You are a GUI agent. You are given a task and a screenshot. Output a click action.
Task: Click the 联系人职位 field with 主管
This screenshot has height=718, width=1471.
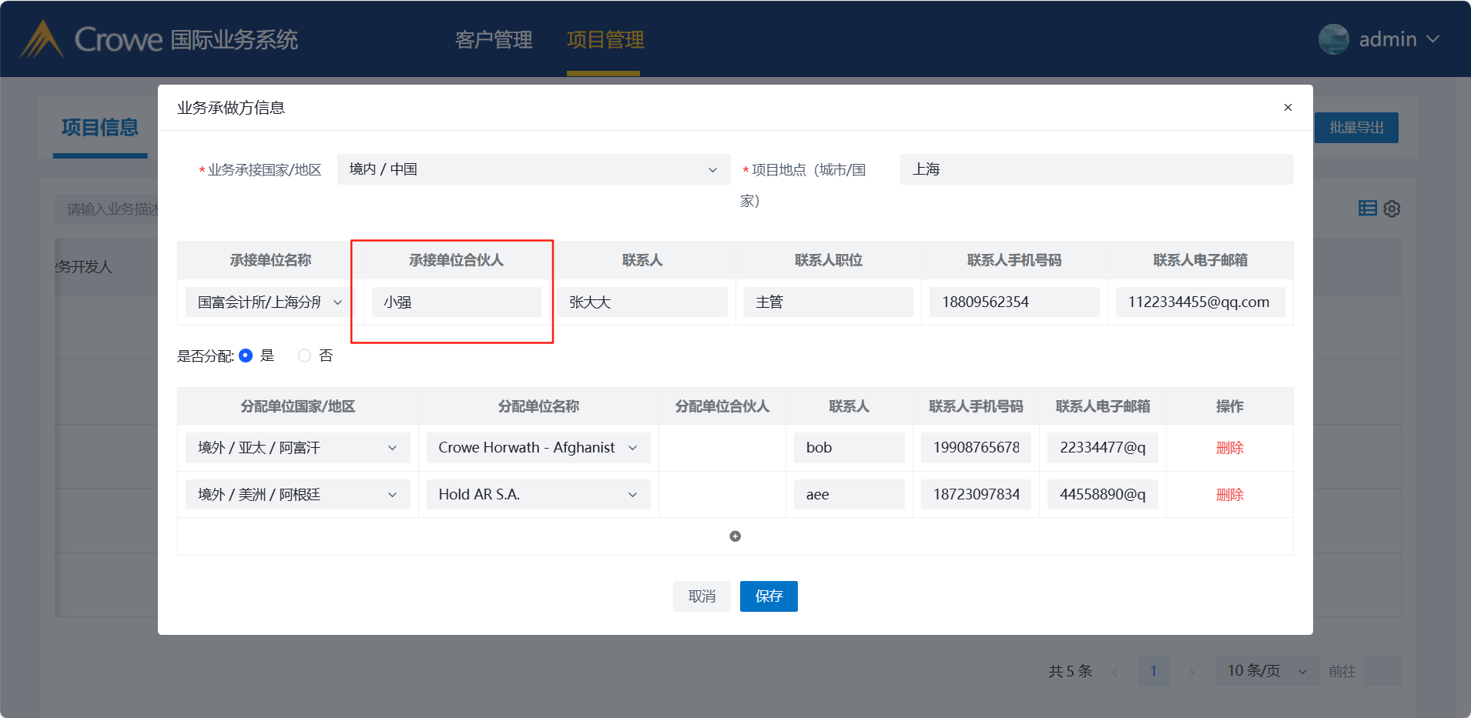coord(829,302)
